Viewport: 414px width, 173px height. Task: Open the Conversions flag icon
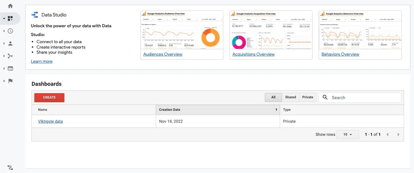point(10,81)
